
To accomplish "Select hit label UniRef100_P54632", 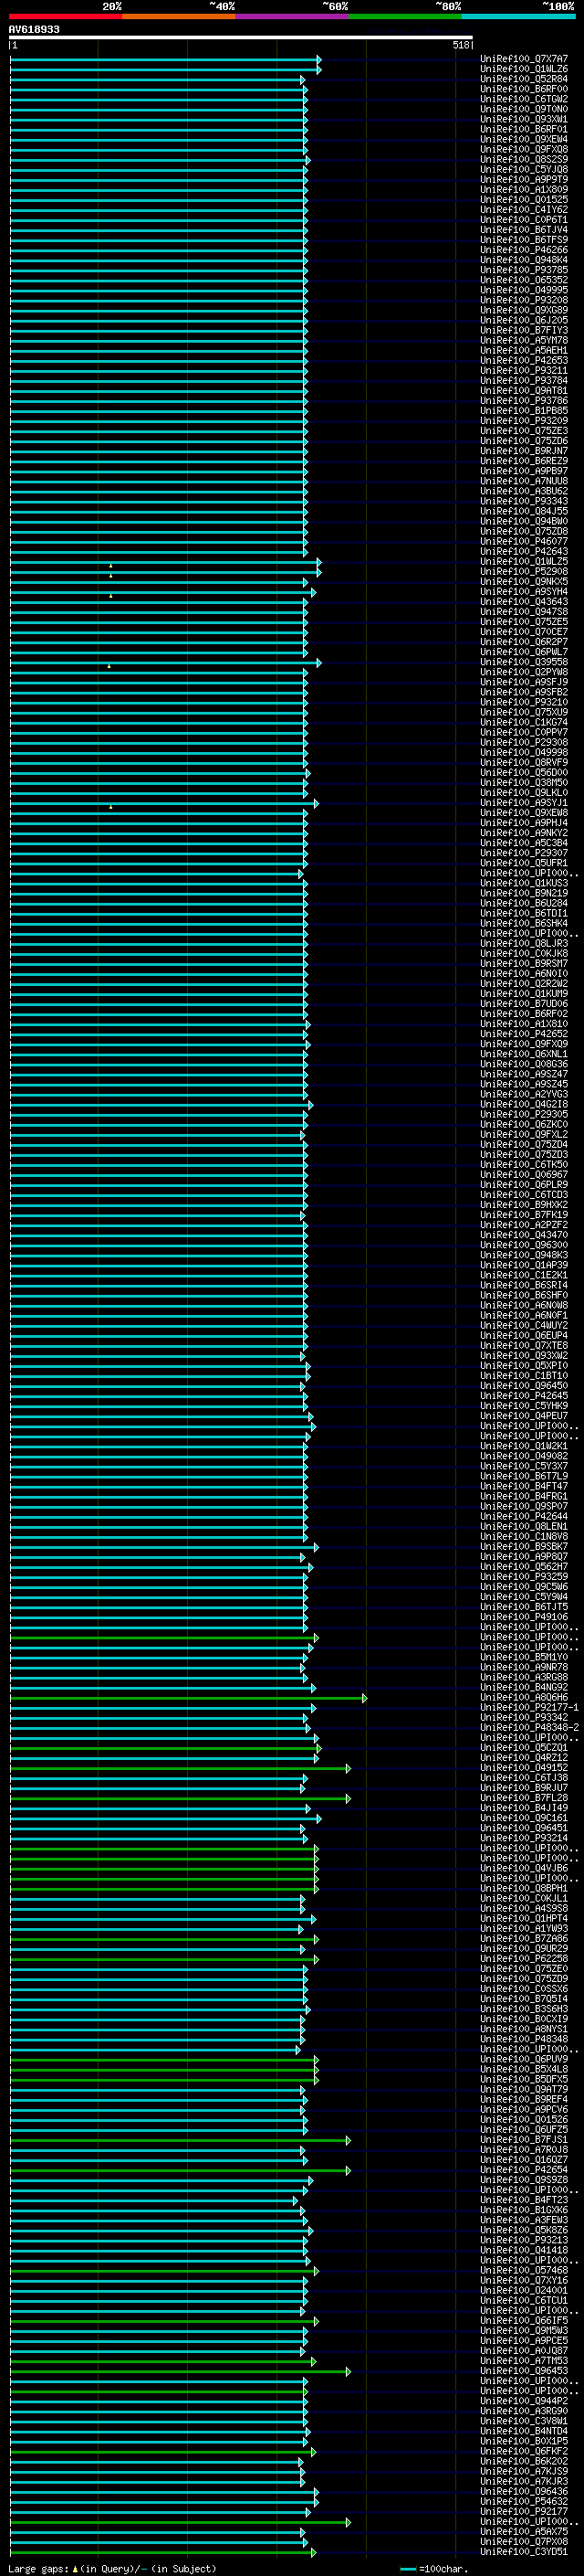I will click(x=524, y=2501).
